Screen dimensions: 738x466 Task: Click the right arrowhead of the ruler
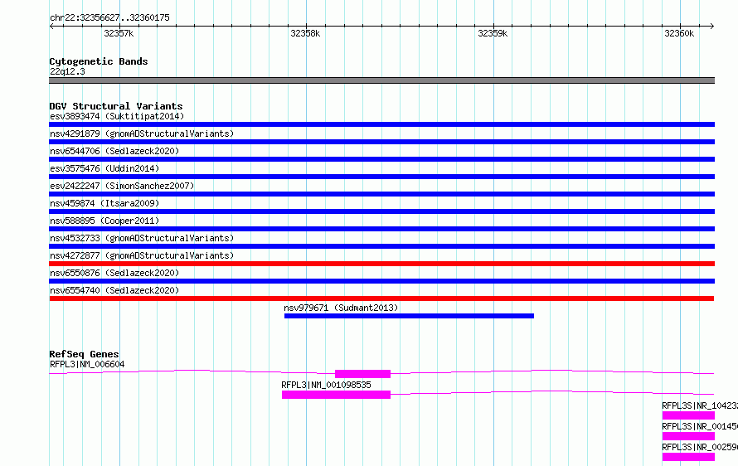tap(712, 27)
